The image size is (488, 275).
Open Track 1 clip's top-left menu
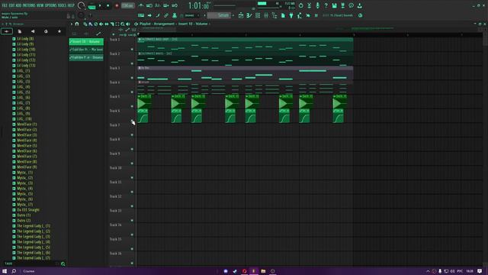coord(140,40)
